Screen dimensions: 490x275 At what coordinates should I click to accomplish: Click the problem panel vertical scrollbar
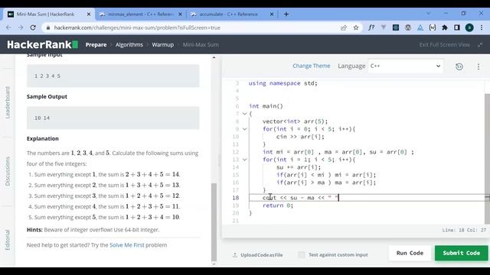tap(214, 222)
